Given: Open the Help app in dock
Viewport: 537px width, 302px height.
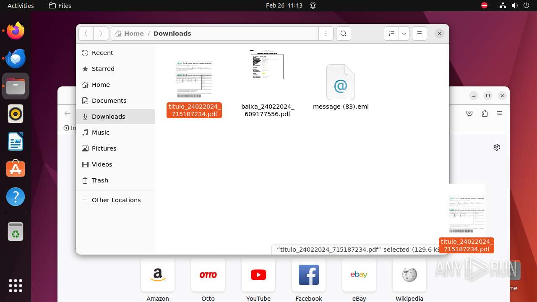Looking at the screenshot, I should click(x=16, y=197).
